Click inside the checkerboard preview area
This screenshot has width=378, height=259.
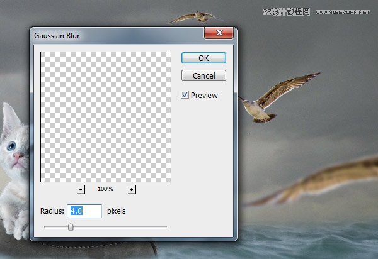[106, 117]
